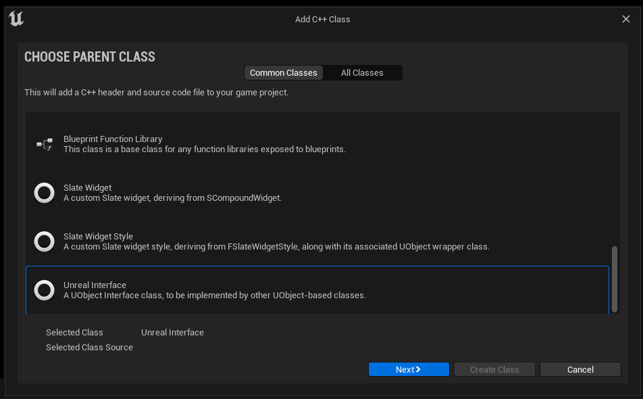Image resolution: width=643 pixels, height=399 pixels.
Task: Click the Add C++ Class window title
Action: (323, 20)
